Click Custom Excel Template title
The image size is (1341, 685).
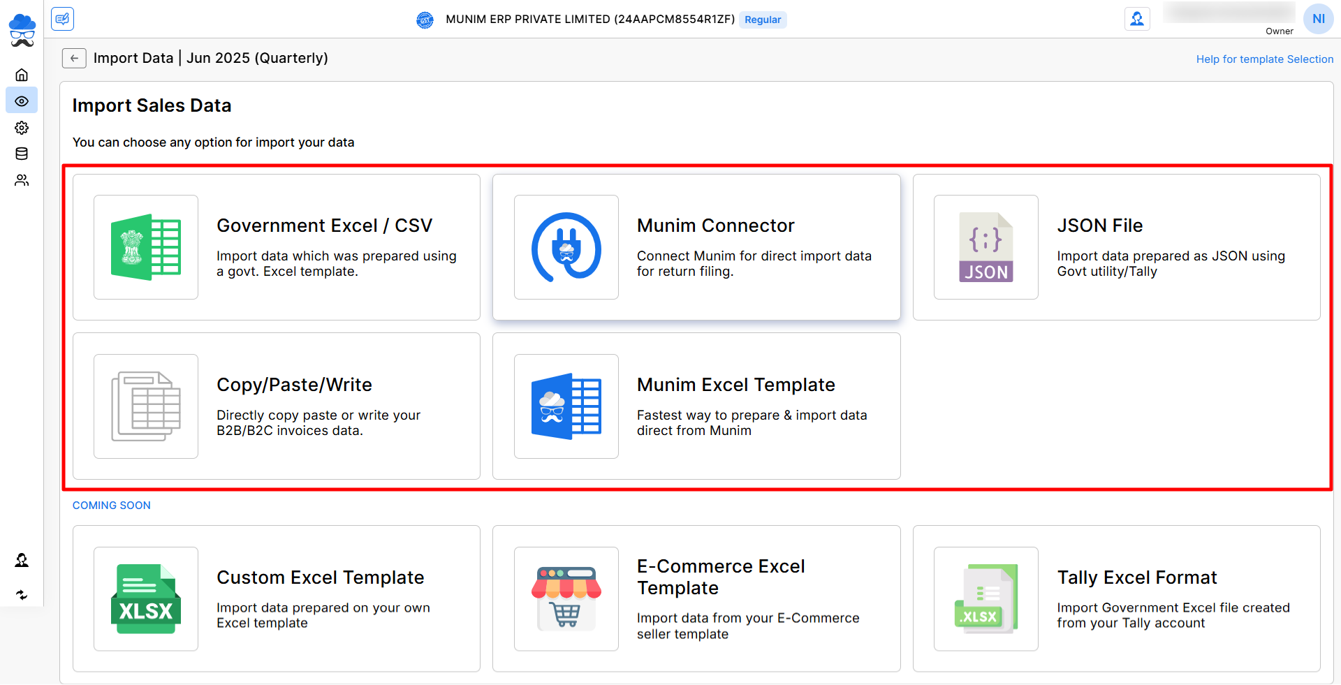coord(321,577)
